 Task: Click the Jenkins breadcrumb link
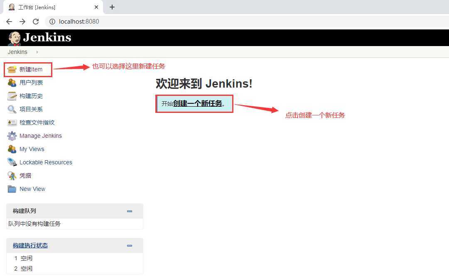(17, 52)
